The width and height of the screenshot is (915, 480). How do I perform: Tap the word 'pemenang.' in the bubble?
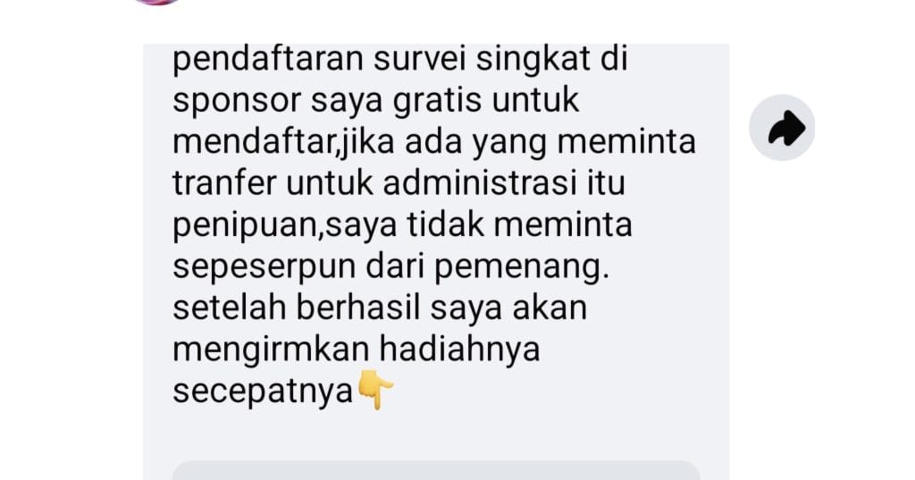click(522, 267)
